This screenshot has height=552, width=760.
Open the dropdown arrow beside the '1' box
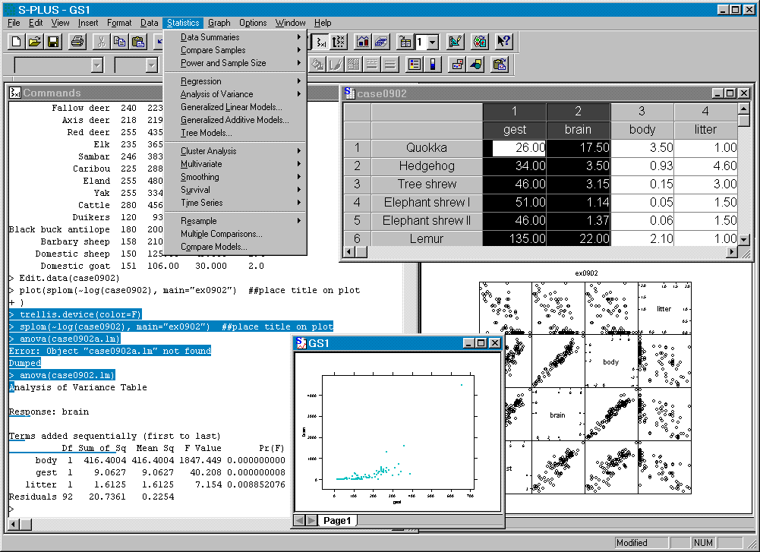click(x=433, y=43)
